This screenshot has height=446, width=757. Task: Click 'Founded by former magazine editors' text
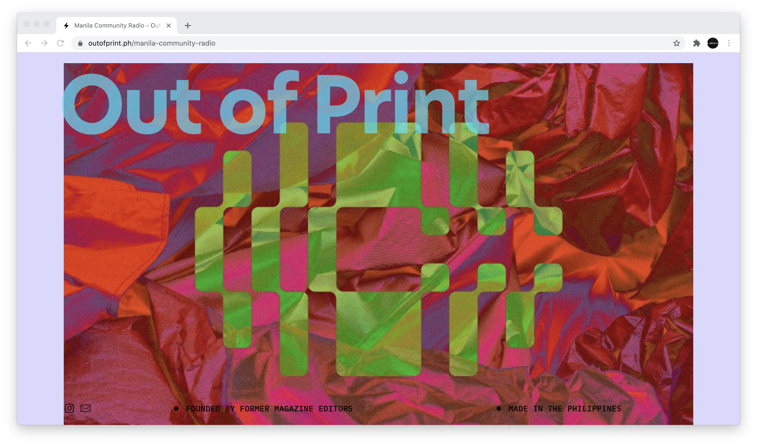(x=269, y=409)
